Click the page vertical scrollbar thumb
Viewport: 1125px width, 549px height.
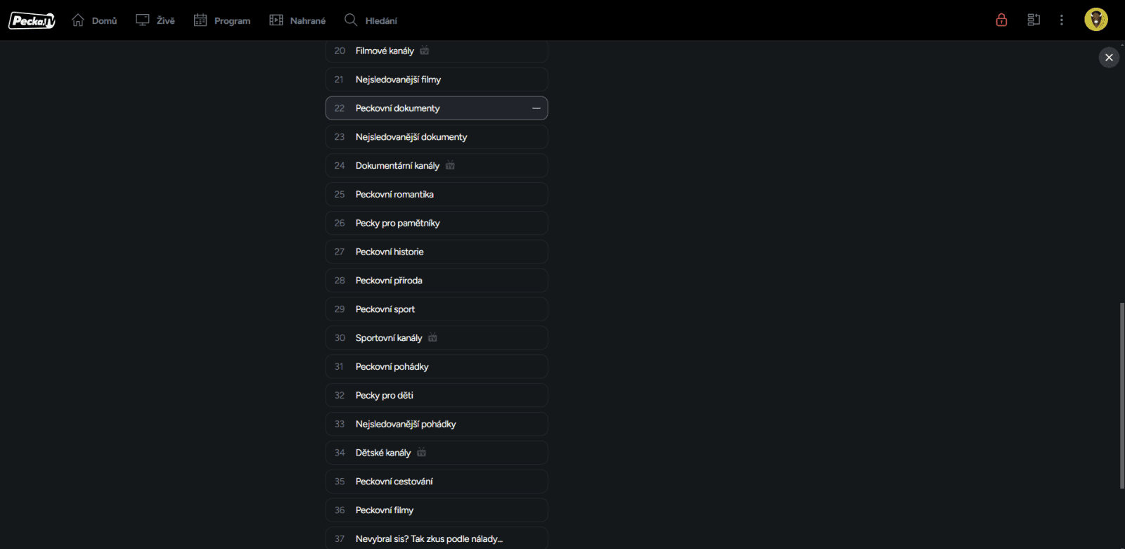[1121, 396]
